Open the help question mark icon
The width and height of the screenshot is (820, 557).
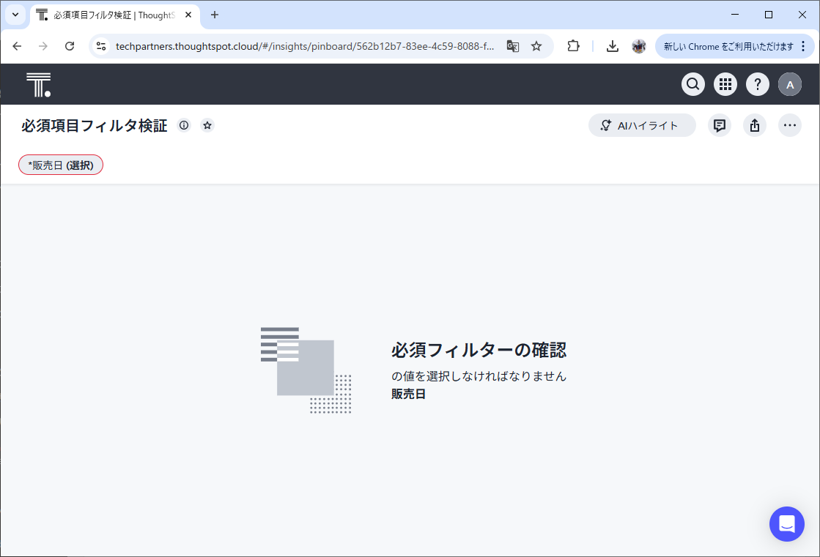point(757,85)
